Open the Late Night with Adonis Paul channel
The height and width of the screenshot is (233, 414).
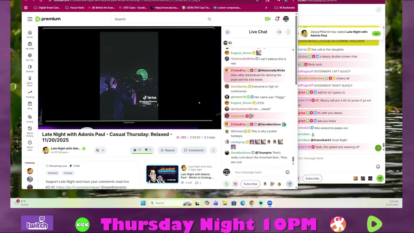[66, 149]
